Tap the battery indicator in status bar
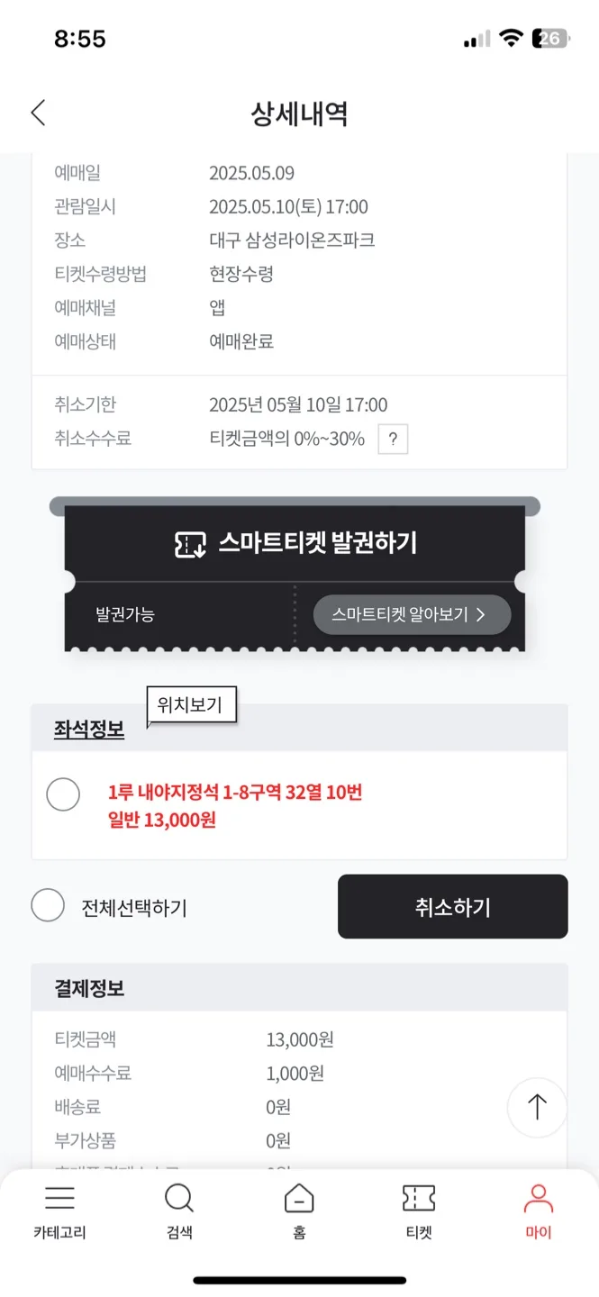599x1297 pixels. point(550,39)
